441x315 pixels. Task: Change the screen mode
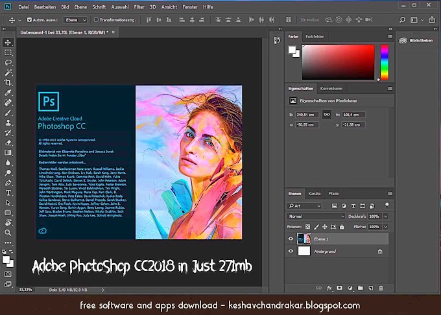tap(8, 284)
